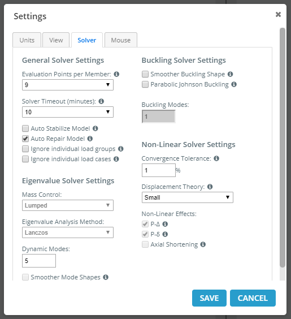The image size is (291, 319).
Task: Open the Mouse settings tab
Action: [x=121, y=40]
